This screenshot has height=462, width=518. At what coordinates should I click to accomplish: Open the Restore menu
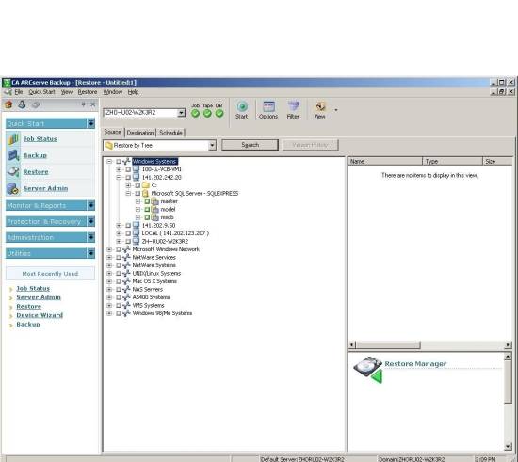88,92
